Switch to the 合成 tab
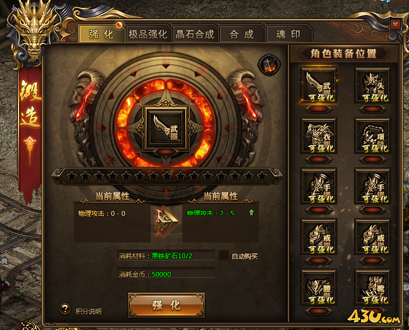Screen dimensions: 409x330 (241, 34)
